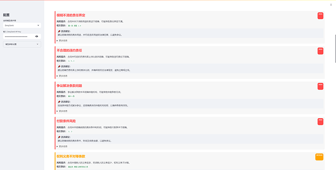Click pin icon in 模糊不清的责任界定 suggestion
The width and height of the screenshot is (336, 170).
59,31
